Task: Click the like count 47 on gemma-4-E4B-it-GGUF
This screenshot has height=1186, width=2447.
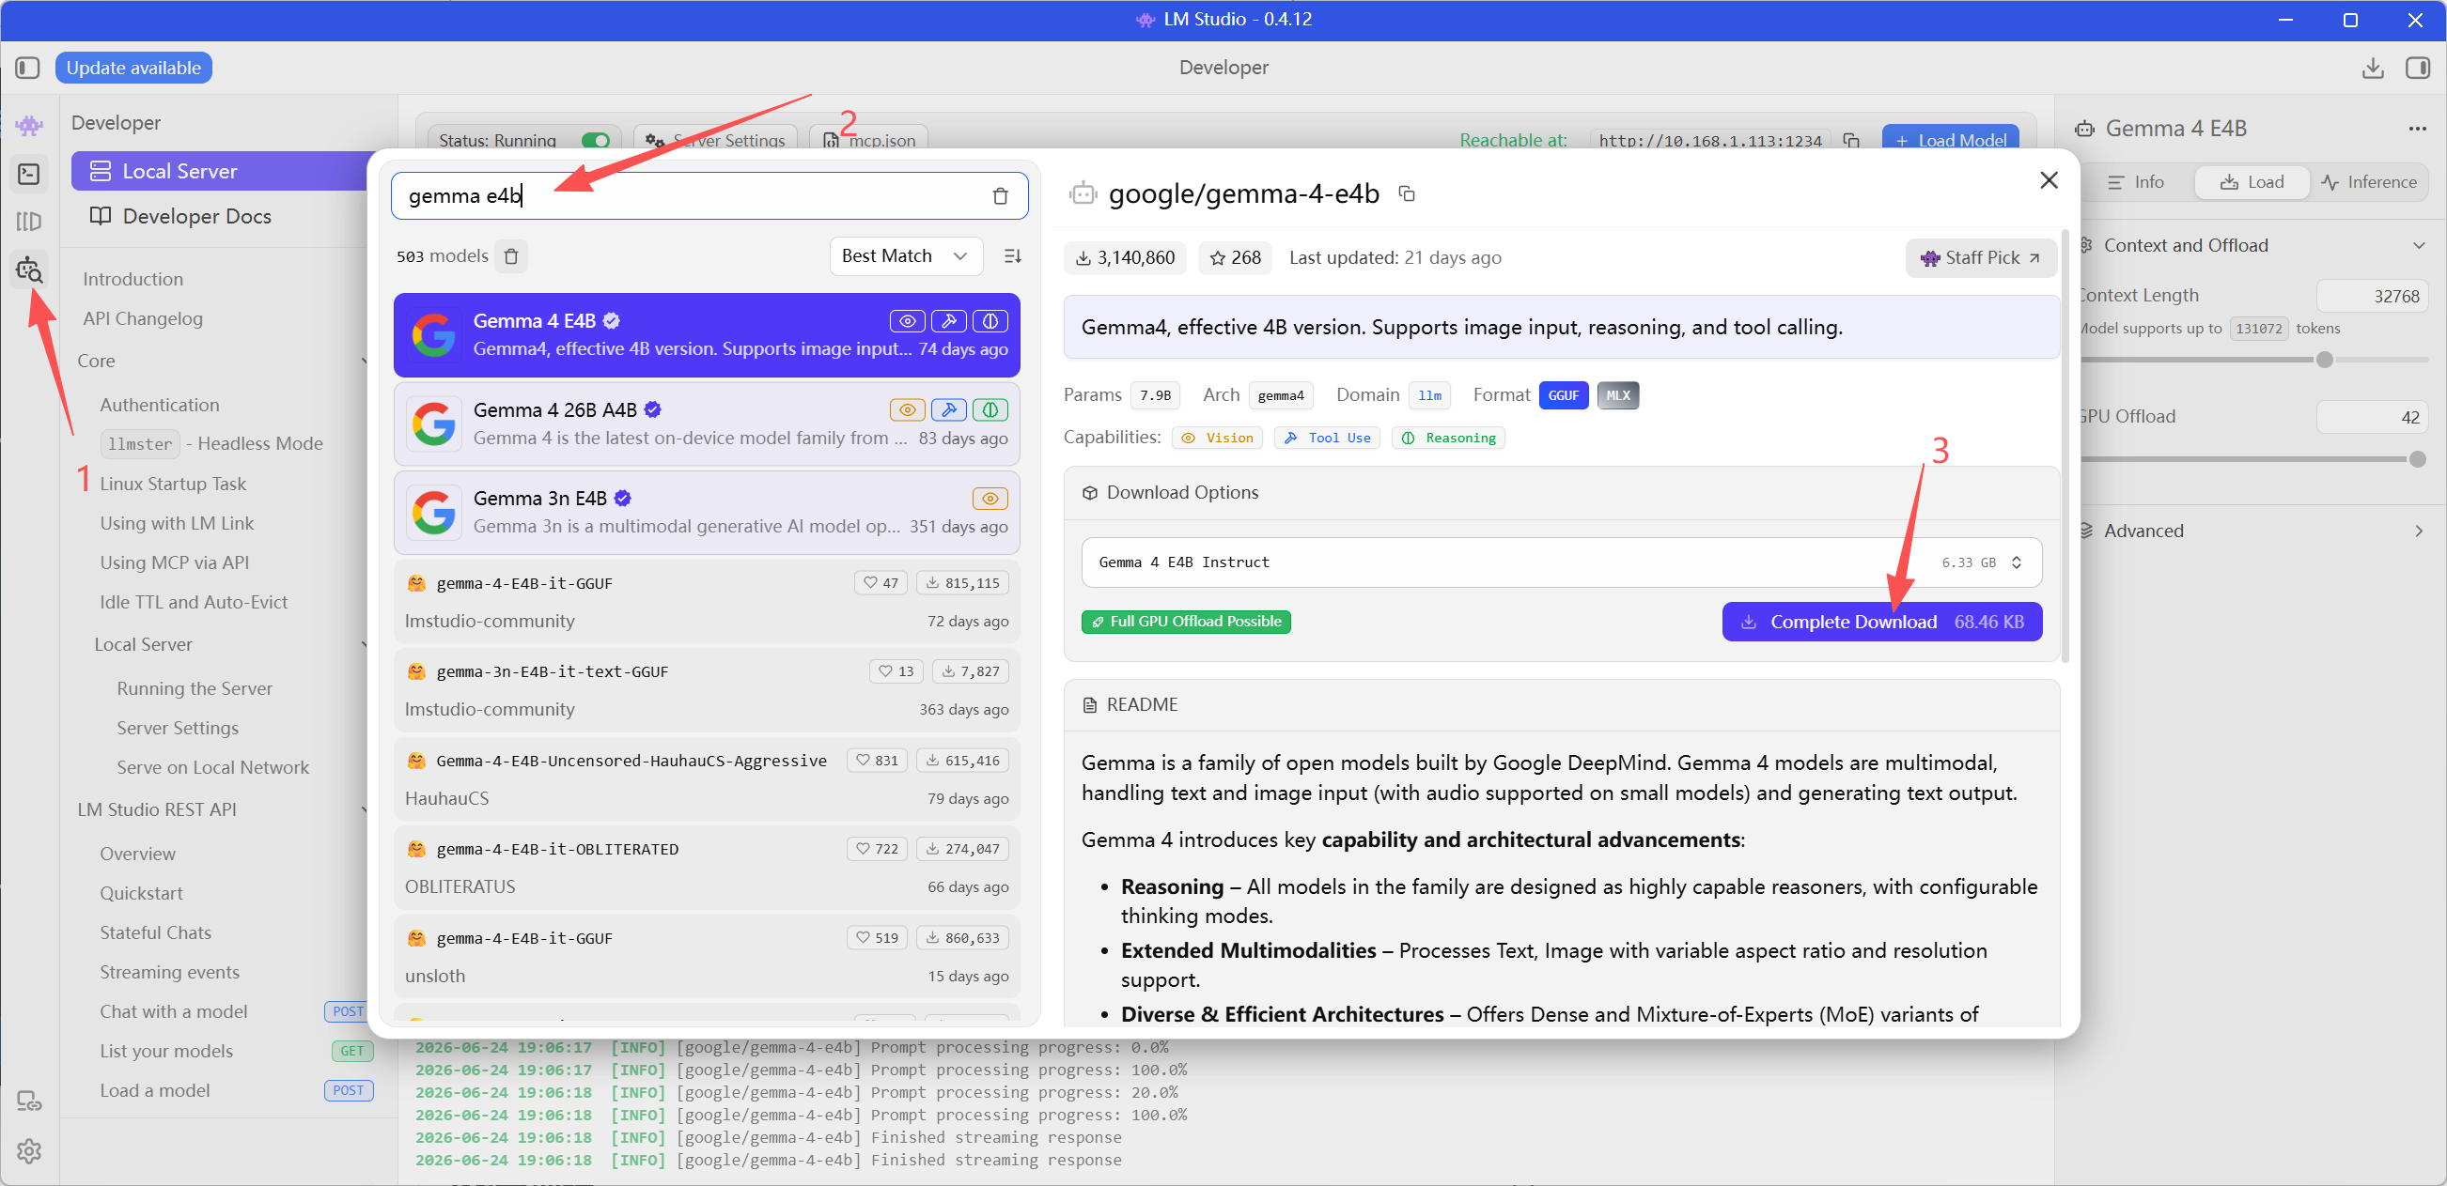Action: click(881, 583)
